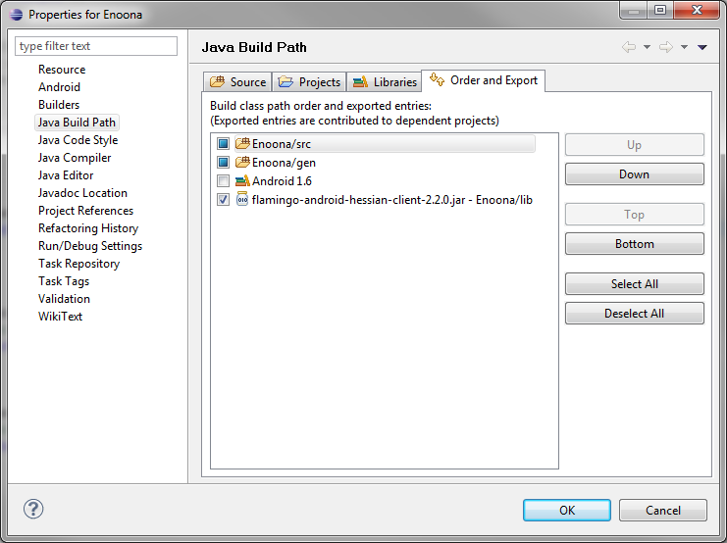This screenshot has height=543, width=727.
Task: Switch to the Libraries tab
Action: [385, 82]
